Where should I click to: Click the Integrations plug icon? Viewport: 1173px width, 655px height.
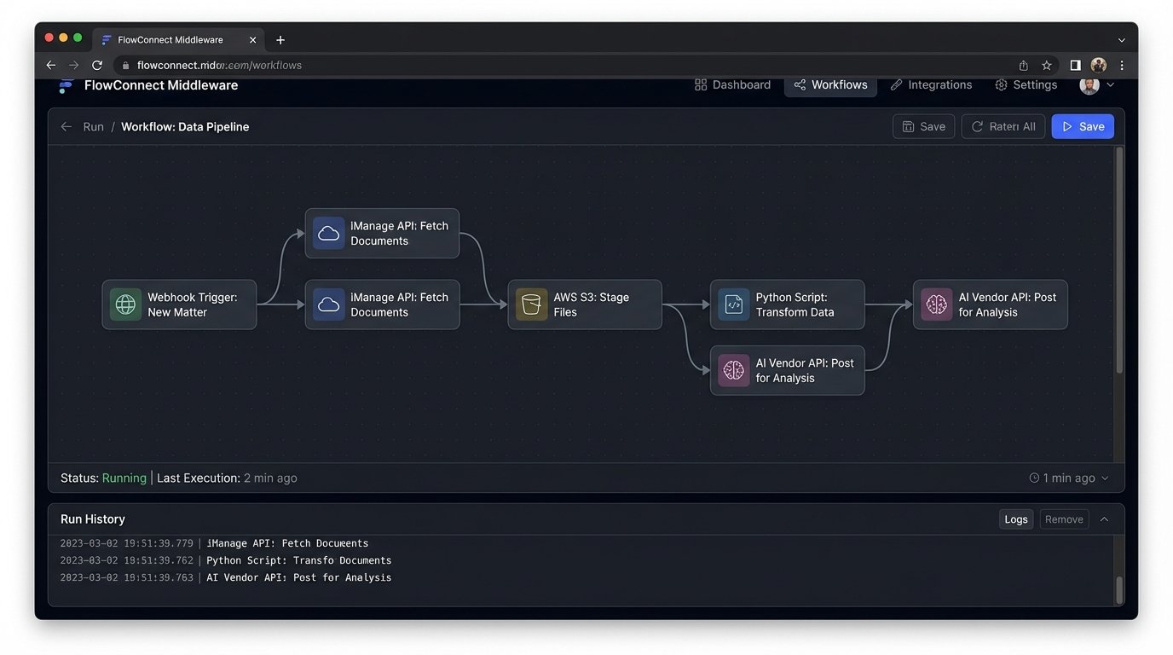[896, 84]
